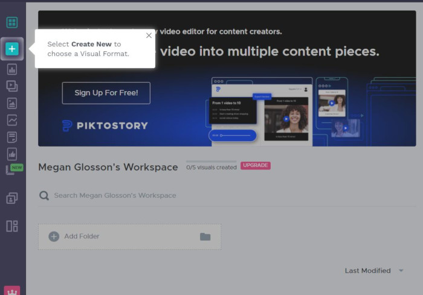Open the dashboard grid icon in sidebar
This screenshot has height=295, width=423.
point(12,23)
